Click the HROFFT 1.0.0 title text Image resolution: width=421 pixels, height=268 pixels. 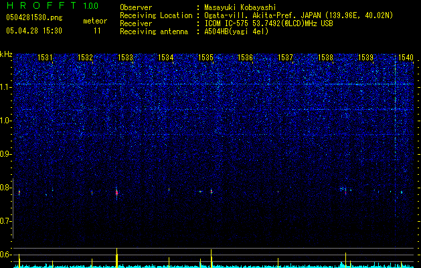click(x=52, y=5)
